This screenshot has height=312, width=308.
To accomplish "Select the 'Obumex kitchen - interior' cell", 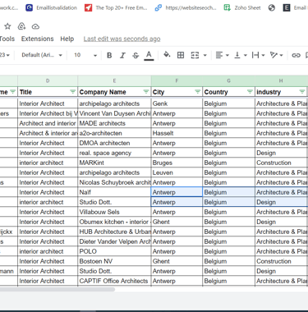I will (114, 222).
